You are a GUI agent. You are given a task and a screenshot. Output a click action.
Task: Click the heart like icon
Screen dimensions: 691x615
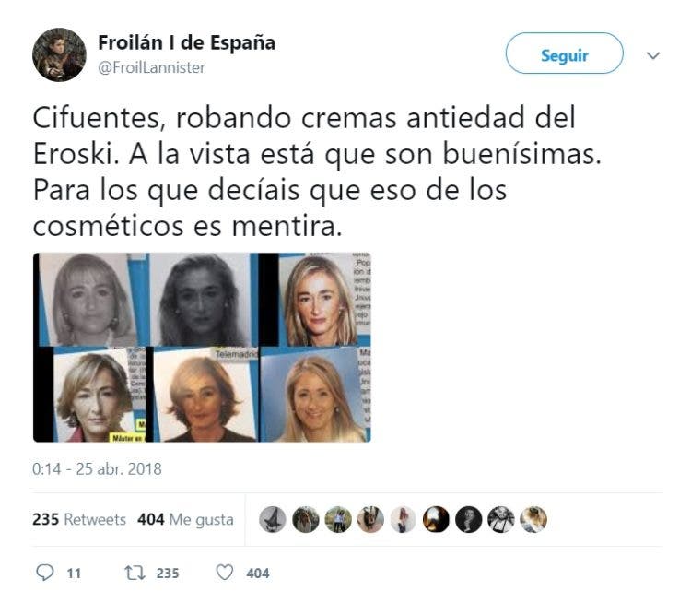tap(224, 573)
